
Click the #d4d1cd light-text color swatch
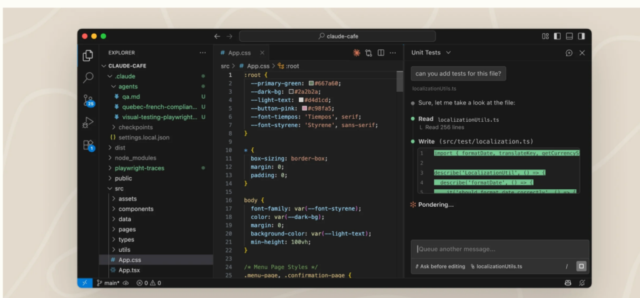point(301,100)
